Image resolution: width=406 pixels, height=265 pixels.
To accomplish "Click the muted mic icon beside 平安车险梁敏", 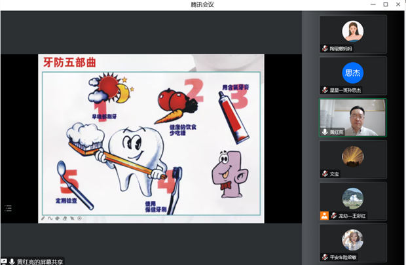I will (x=324, y=257).
